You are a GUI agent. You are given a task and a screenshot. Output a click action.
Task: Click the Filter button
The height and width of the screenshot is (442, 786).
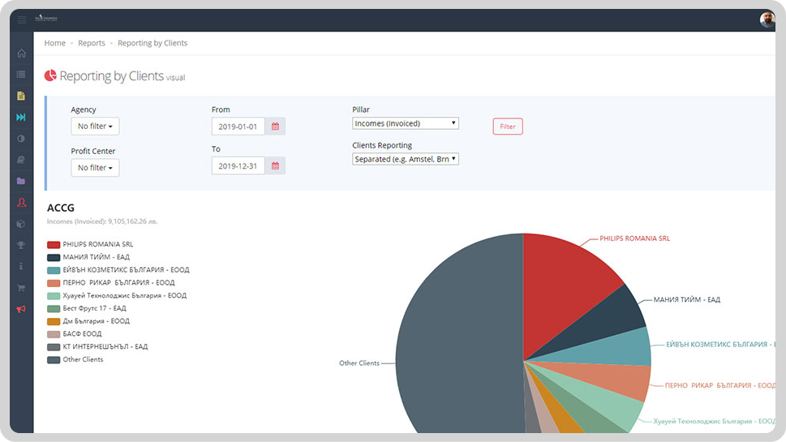click(x=507, y=127)
